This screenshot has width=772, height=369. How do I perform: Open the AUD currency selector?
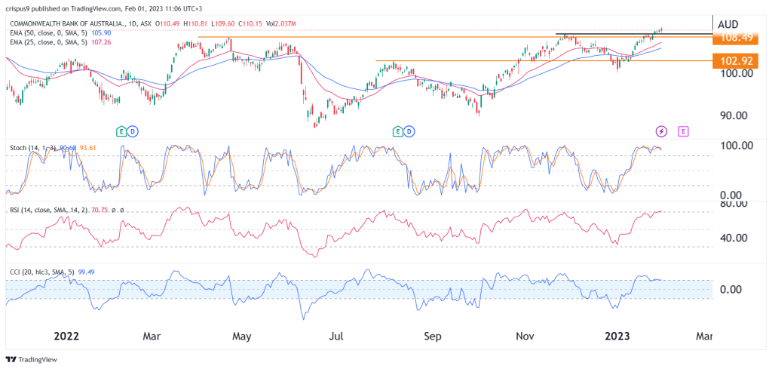[728, 23]
